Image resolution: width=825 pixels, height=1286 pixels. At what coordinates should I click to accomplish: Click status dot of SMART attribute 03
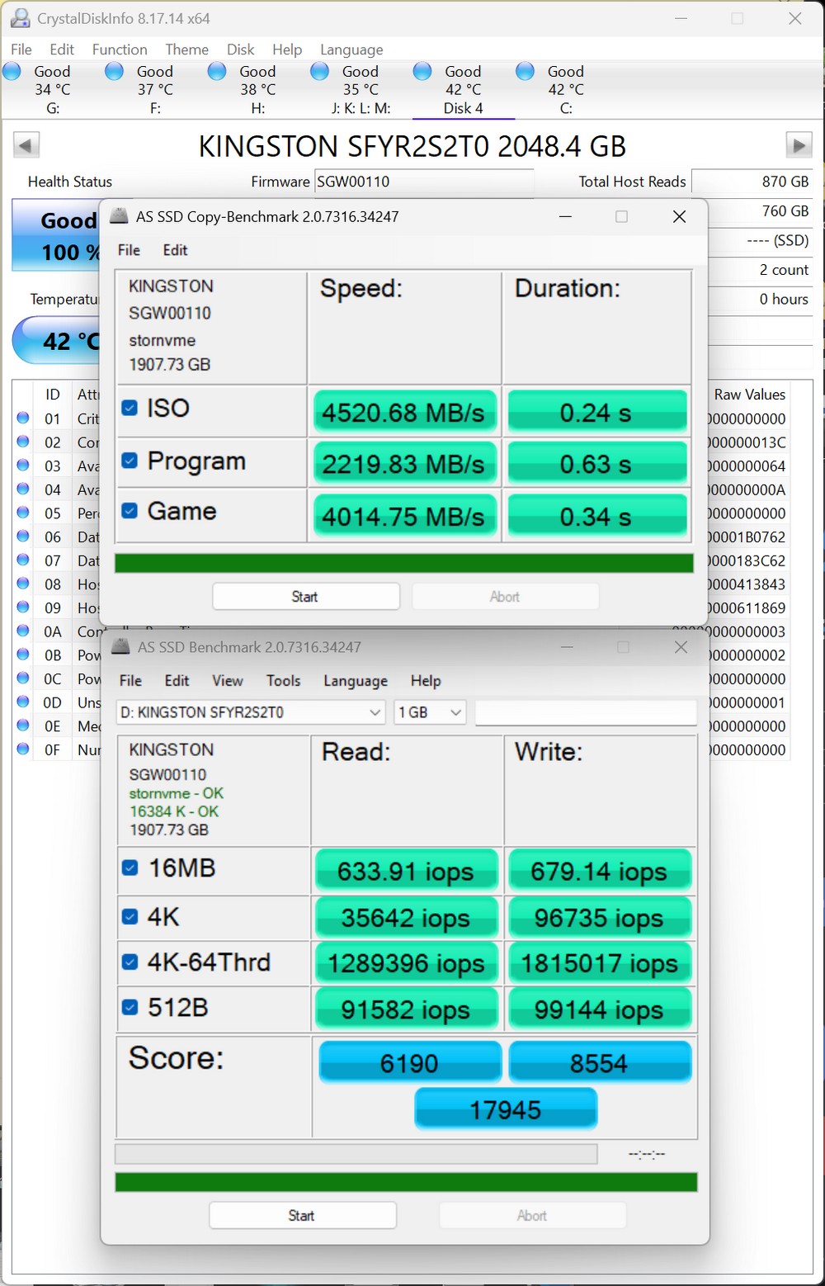coord(23,465)
